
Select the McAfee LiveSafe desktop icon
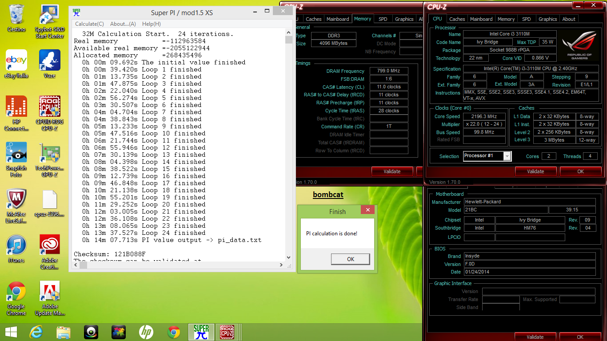16,206
